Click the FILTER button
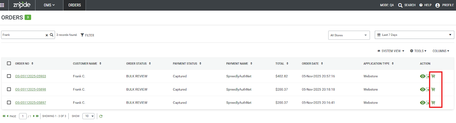 click(x=87, y=35)
